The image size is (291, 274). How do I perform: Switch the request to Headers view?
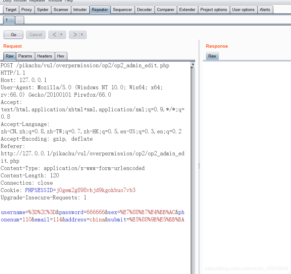point(45,56)
